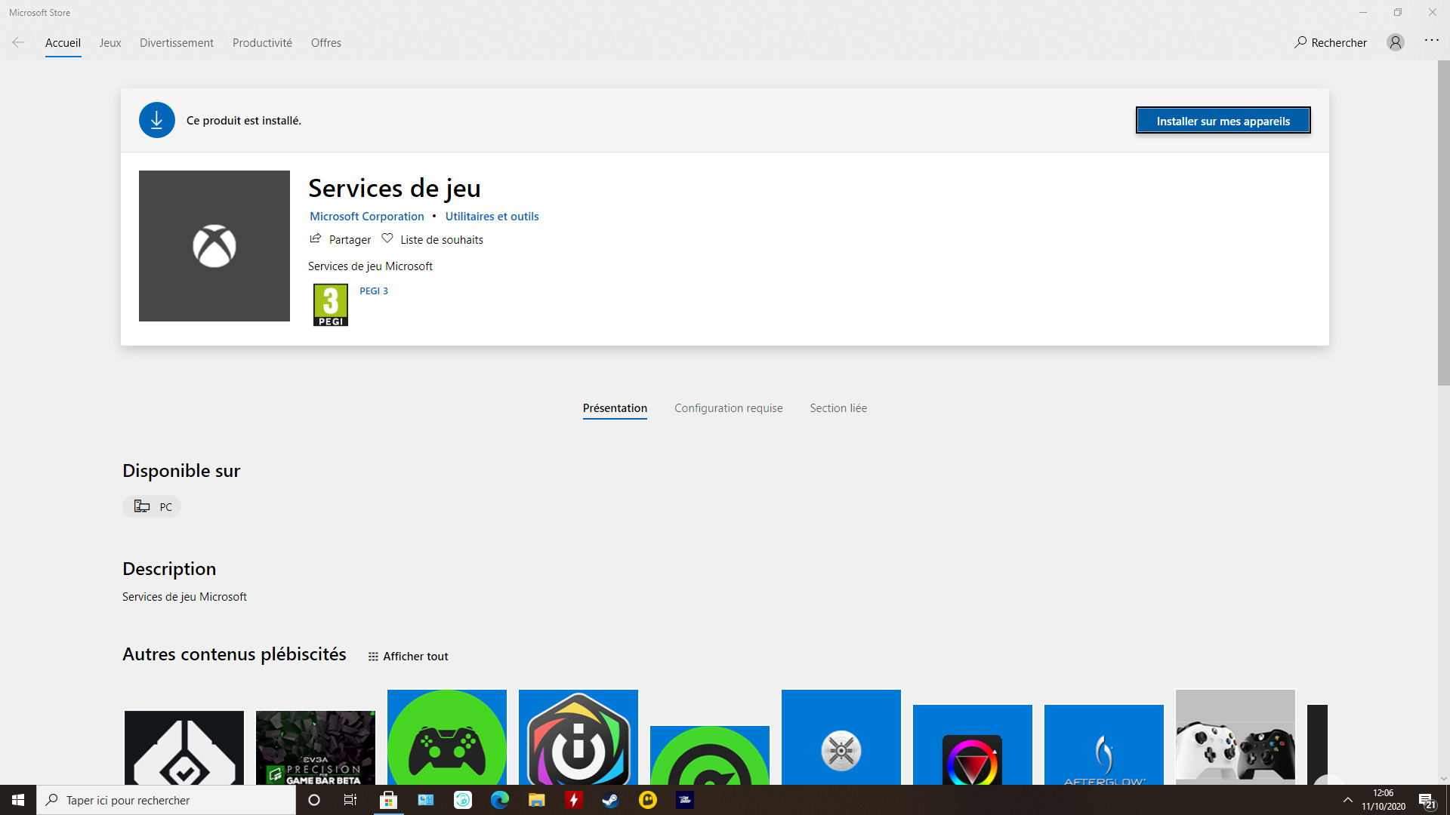Image resolution: width=1450 pixels, height=815 pixels.
Task: Click the Partager text link
Action: pos(350,240)
